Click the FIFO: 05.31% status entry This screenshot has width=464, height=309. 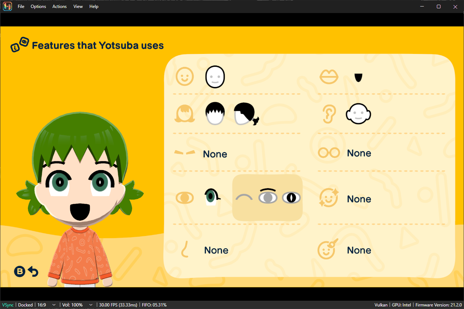154,305
